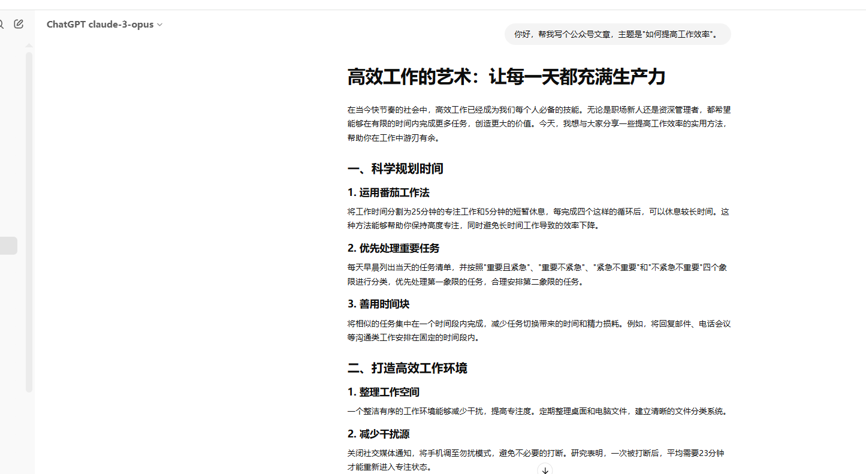Click the heading 一、科学规划时间
The image size is (866, 474).
click(x=396, y=168)
